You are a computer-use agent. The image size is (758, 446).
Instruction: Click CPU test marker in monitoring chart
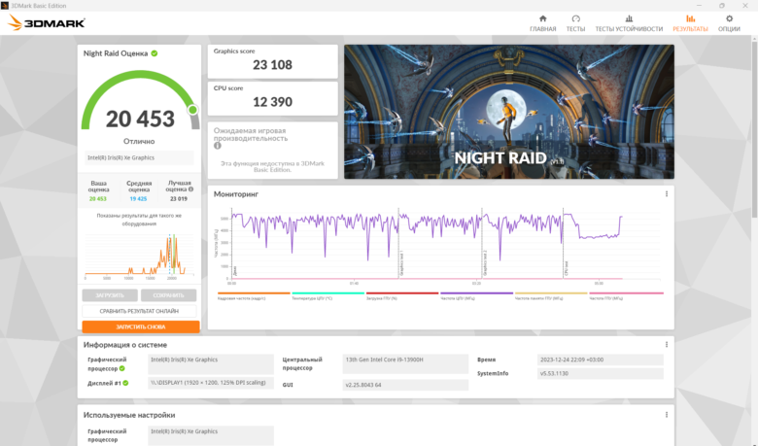(x=567, y=268)
